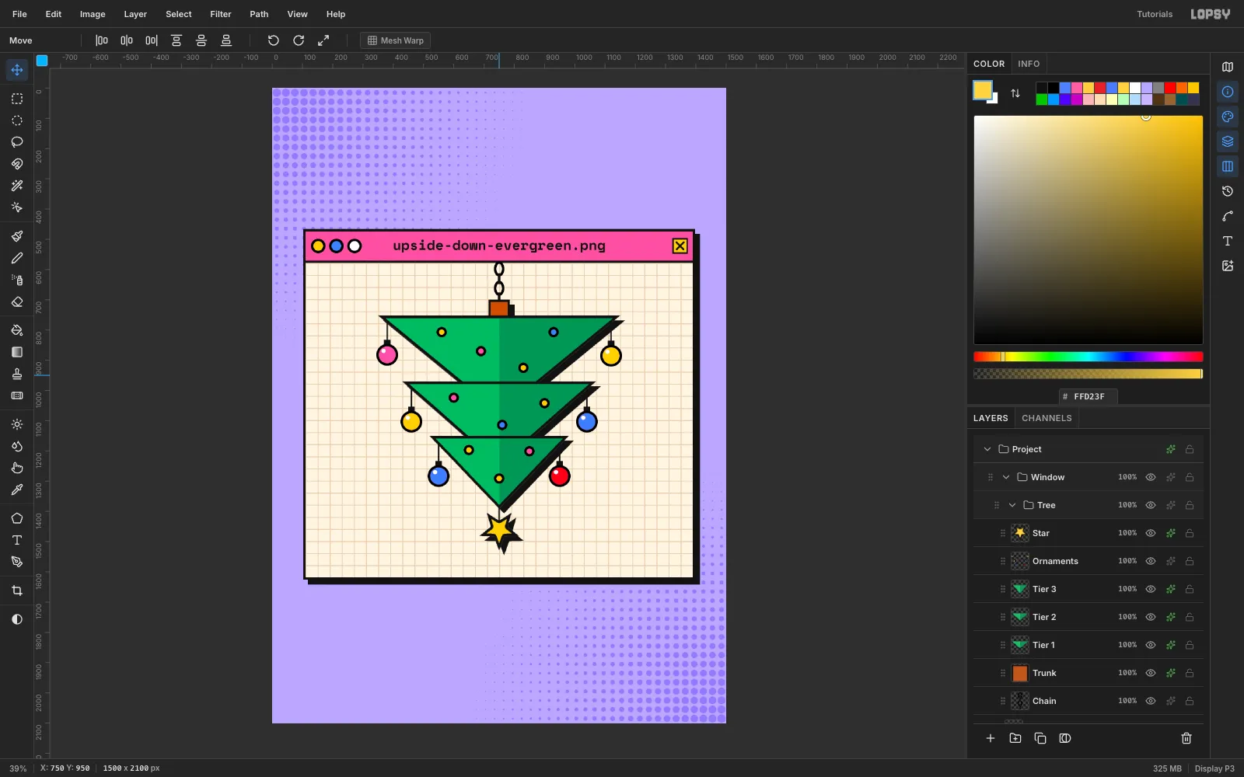Hide the Tier 3 layer
The height and width of the screenshot is (777, 1244).
click(x=1151, y=589)
